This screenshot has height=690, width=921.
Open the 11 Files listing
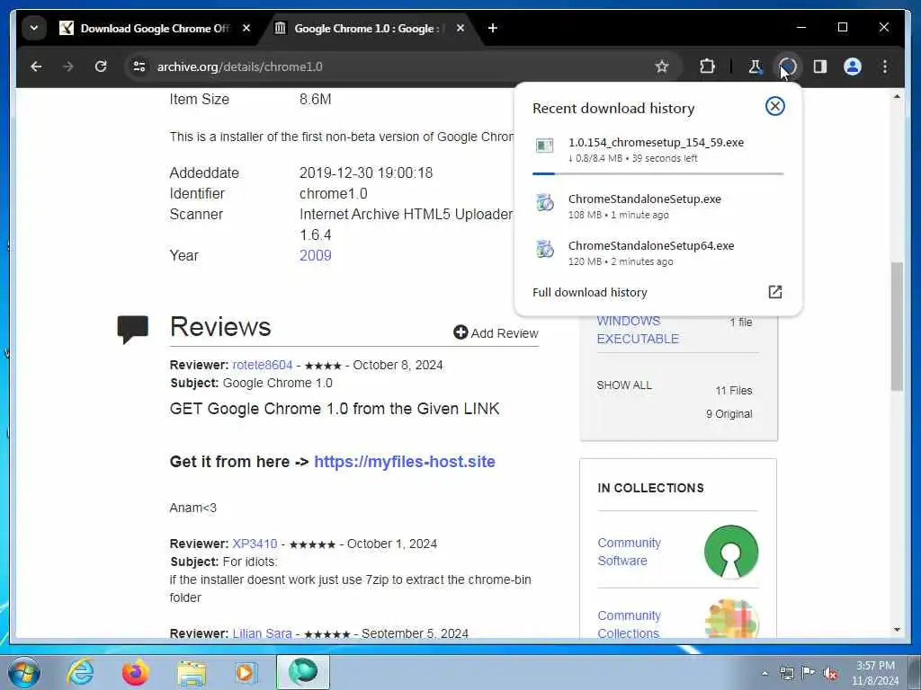pos(733,391)
